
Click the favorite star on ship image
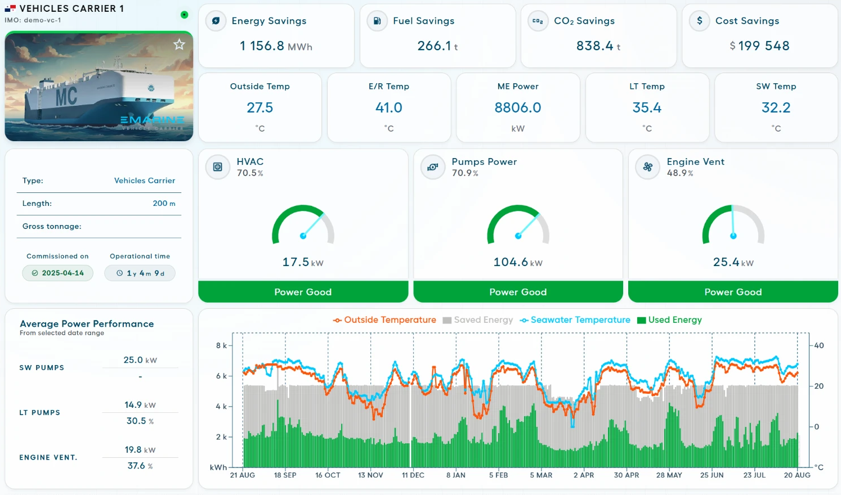tap(179, 44)
